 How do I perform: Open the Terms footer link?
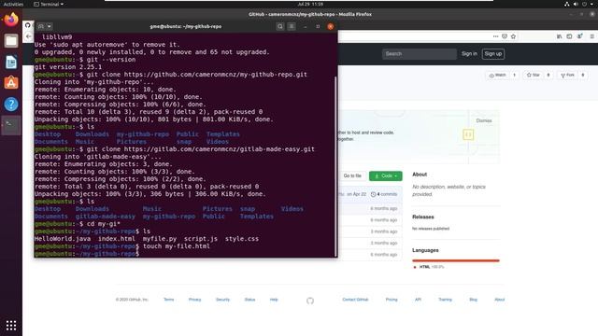168,300
